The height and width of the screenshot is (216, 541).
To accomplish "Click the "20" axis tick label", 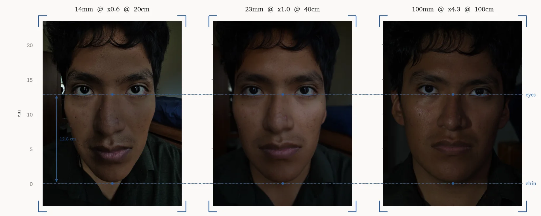I will [x=30, y=45].
